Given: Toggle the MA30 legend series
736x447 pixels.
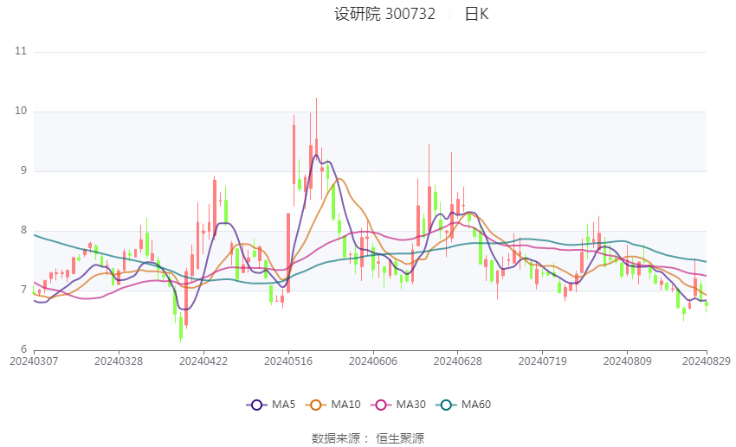Looking at the screenshot, I should pyautogui.click(x=398, y=405).
